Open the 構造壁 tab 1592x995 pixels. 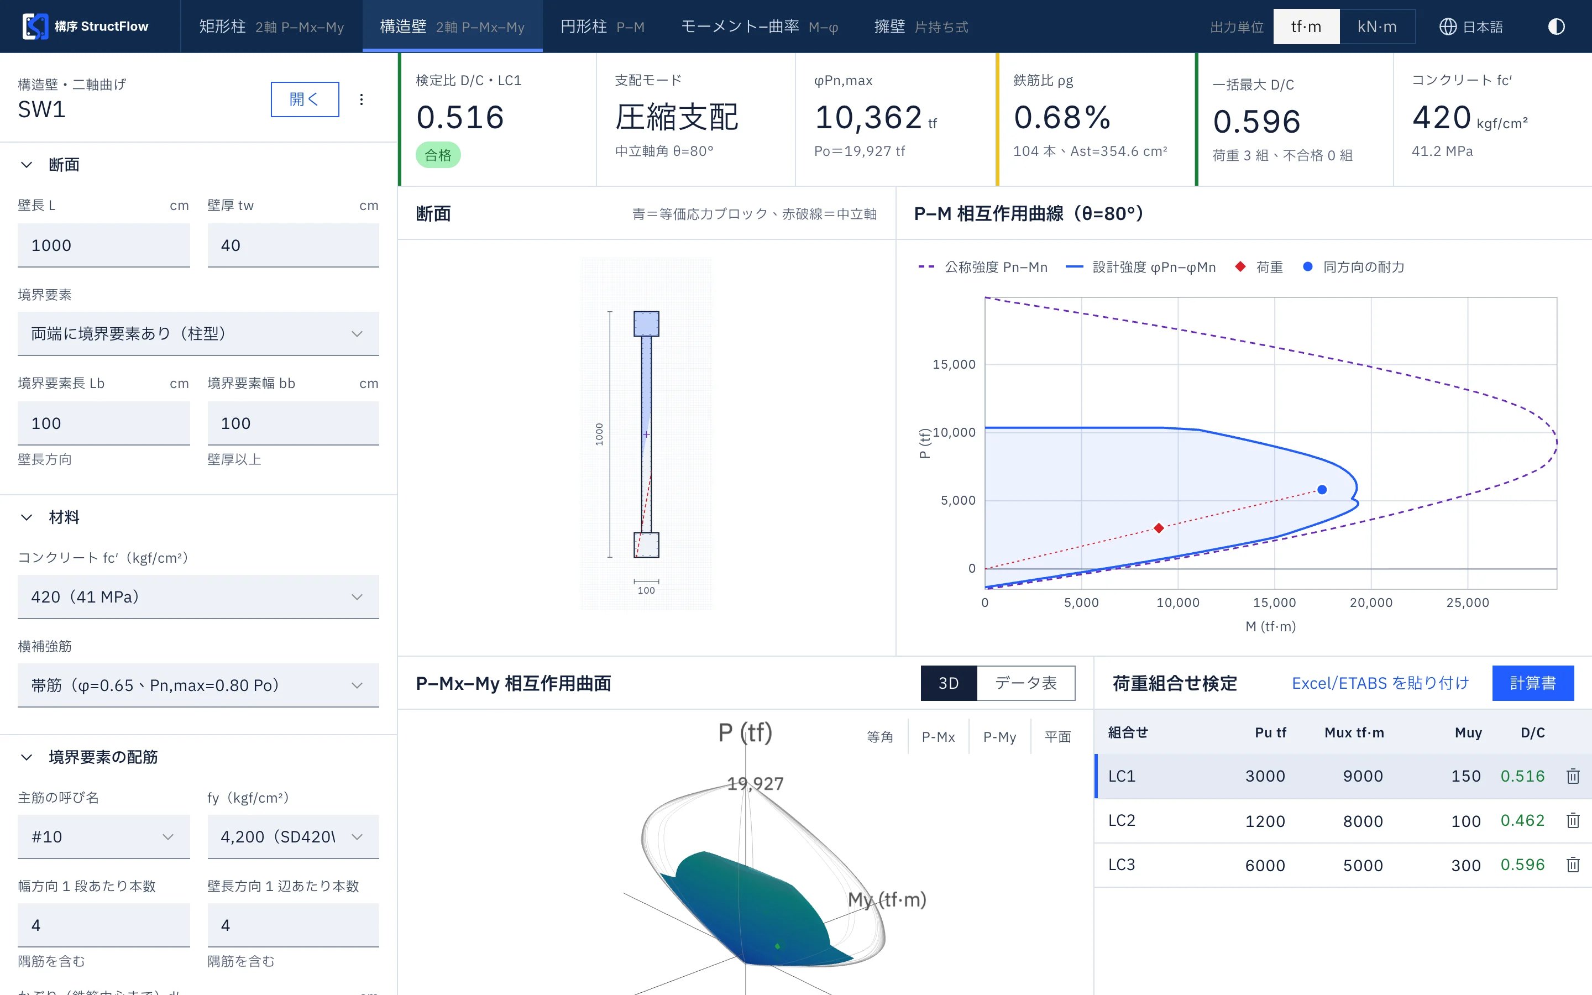pos(452,27)
